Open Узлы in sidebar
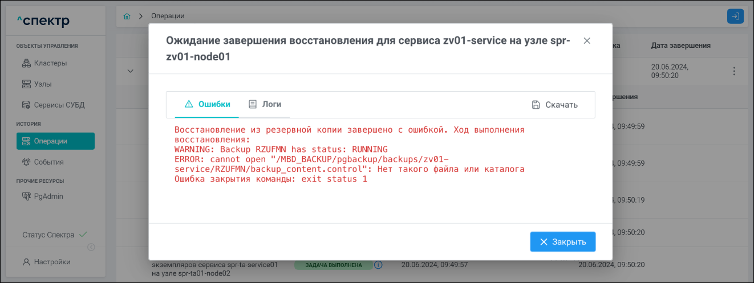754x283 pixels. click(43, 84)
